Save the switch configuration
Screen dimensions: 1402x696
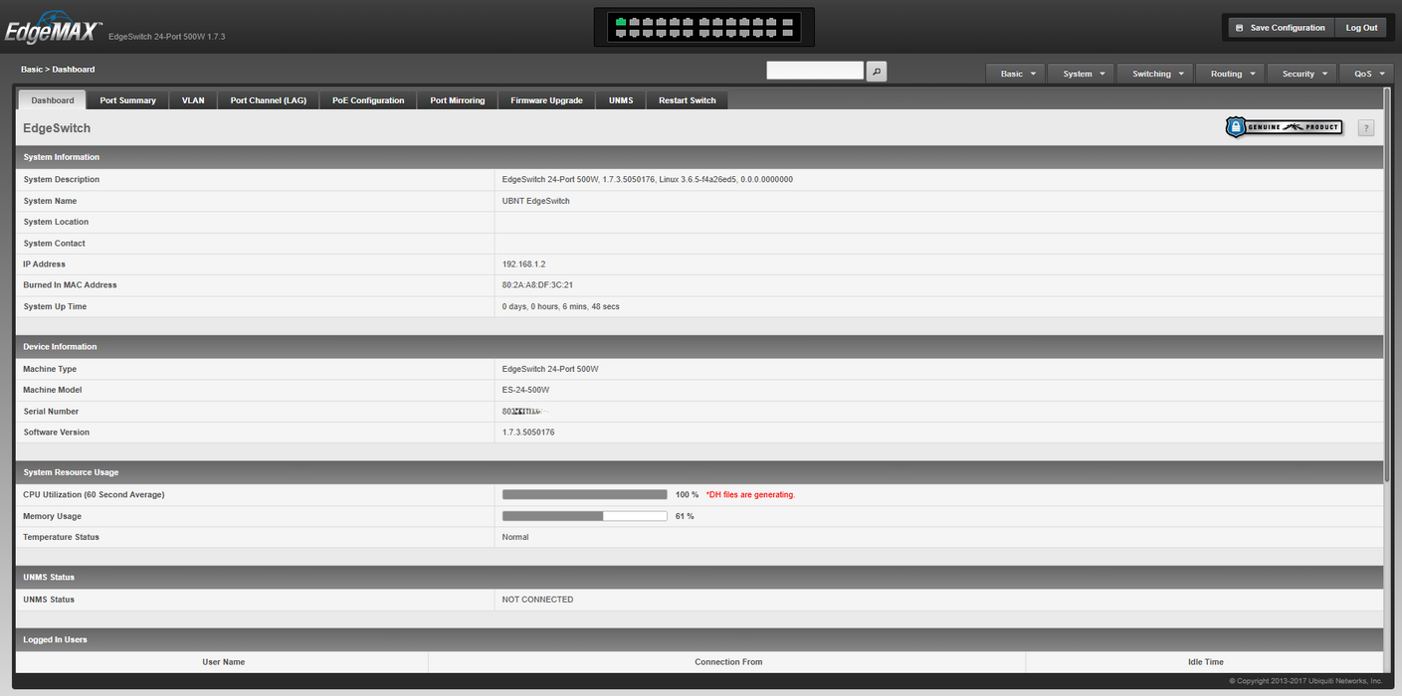[x=1280, y=28]
